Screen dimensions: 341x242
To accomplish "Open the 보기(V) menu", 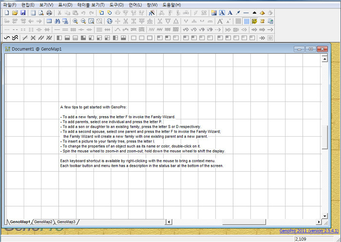I will [46, 5].
